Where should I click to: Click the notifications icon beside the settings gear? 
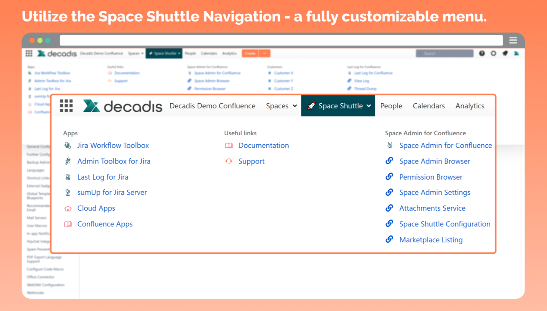pyautogui.click(x=505, y=54)
